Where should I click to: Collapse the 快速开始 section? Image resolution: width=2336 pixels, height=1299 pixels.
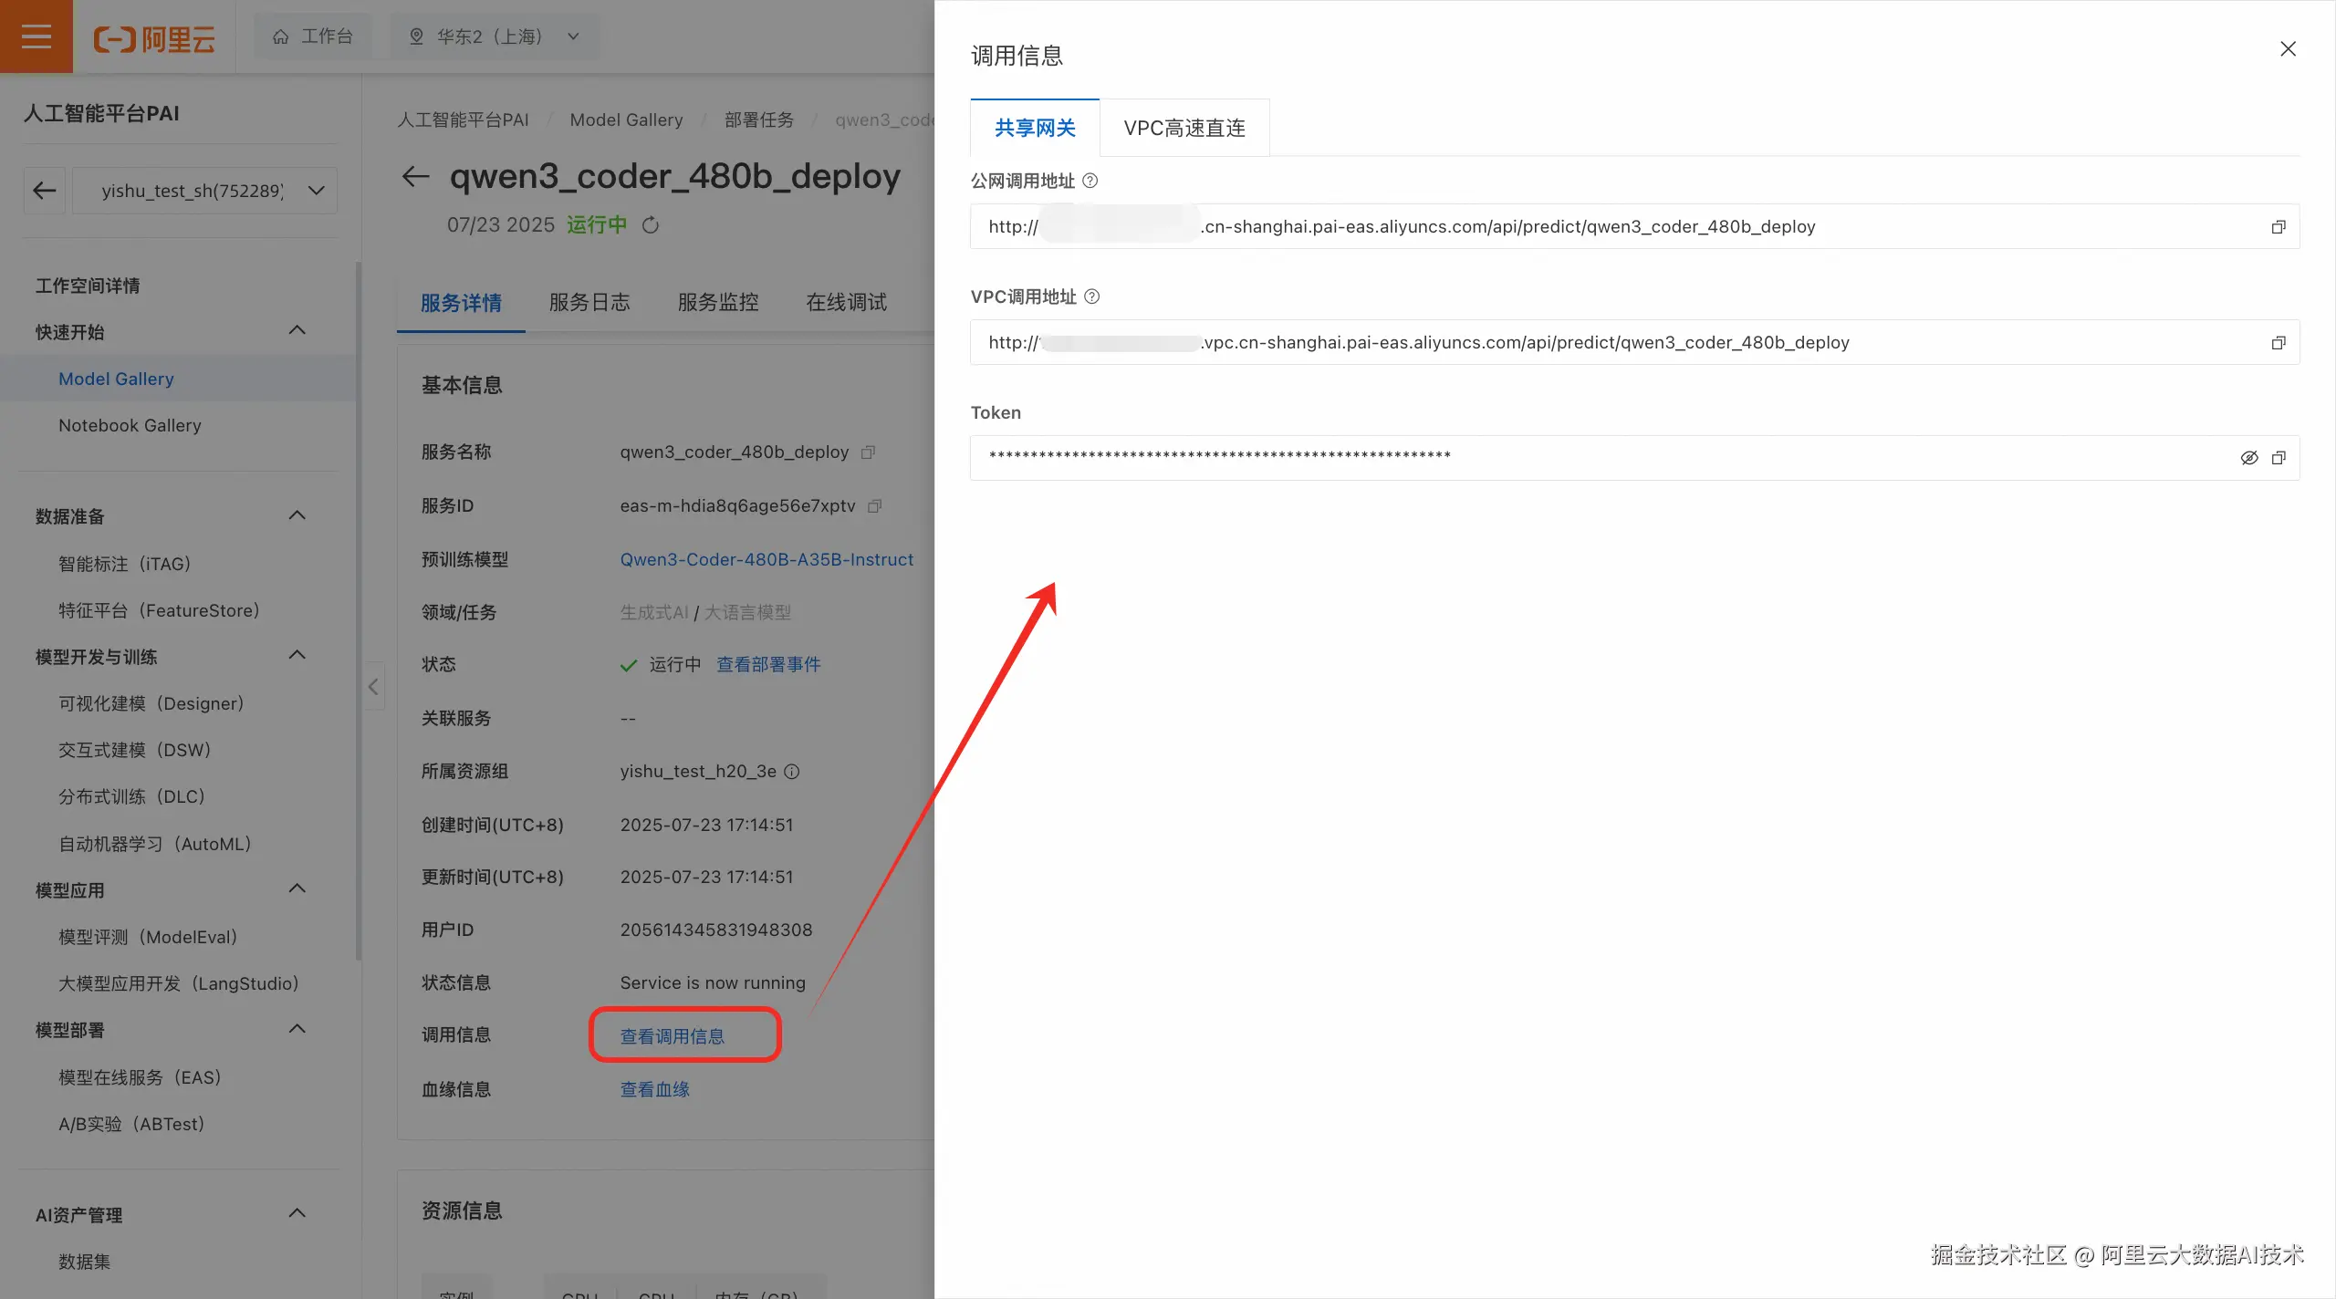coord(297,330)
